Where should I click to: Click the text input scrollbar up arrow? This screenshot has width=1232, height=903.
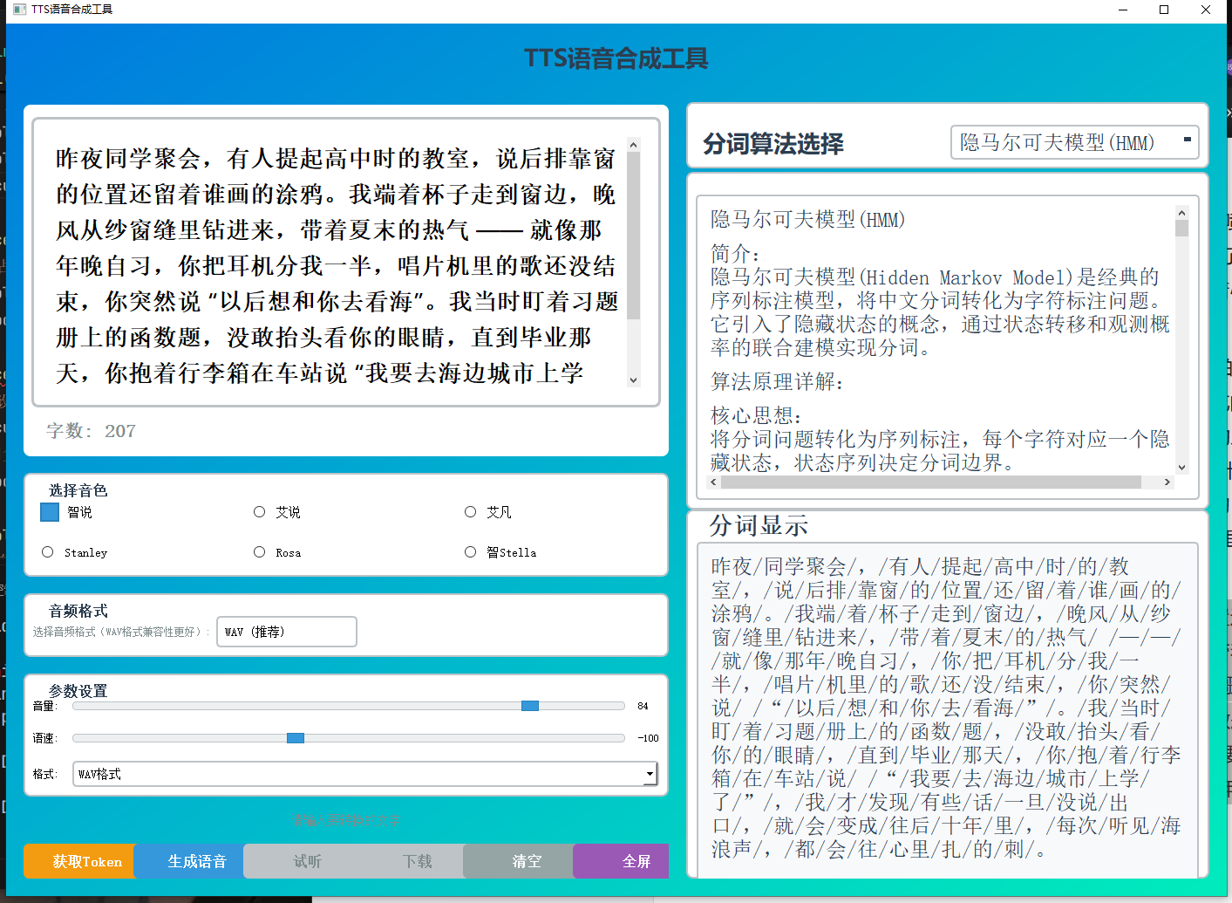tap(634, 144)
